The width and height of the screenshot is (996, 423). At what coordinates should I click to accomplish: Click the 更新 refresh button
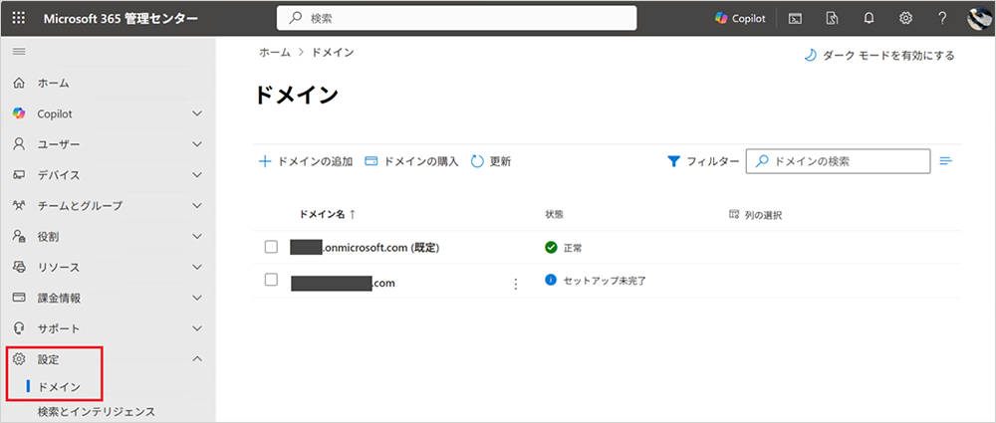click(490, 161)
